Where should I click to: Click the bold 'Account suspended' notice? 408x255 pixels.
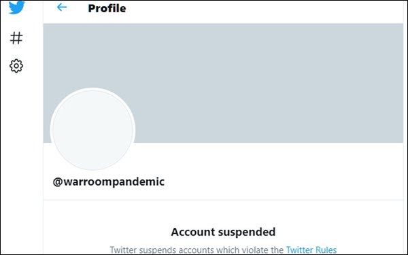[223, 232]
